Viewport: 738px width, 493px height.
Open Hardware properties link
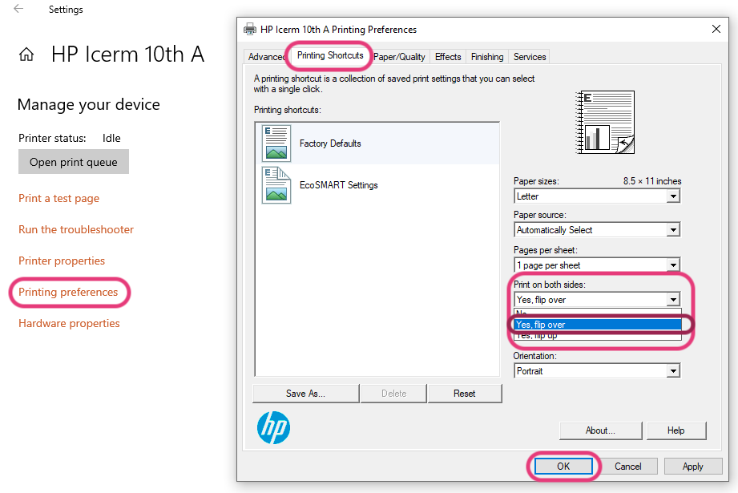69,323
